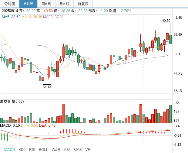Toggle the 前复权 price adjustment option
Screen dimensions: 188x153
tap(83, 4)
